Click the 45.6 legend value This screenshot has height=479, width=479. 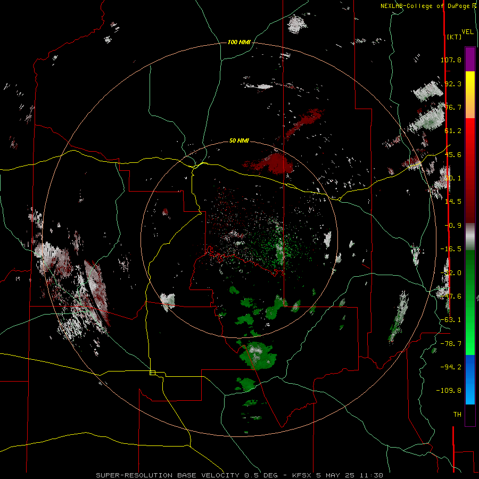click(x=453, y=154)
